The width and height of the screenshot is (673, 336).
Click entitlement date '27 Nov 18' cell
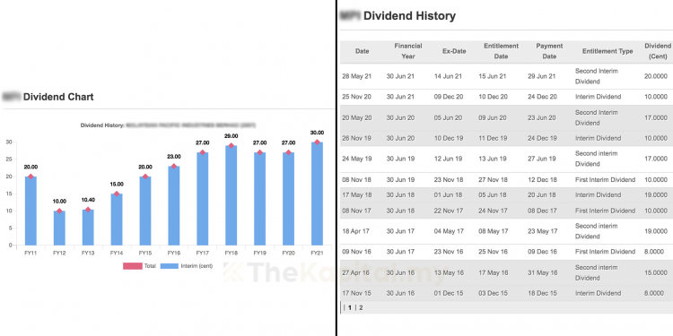[494, 179]
